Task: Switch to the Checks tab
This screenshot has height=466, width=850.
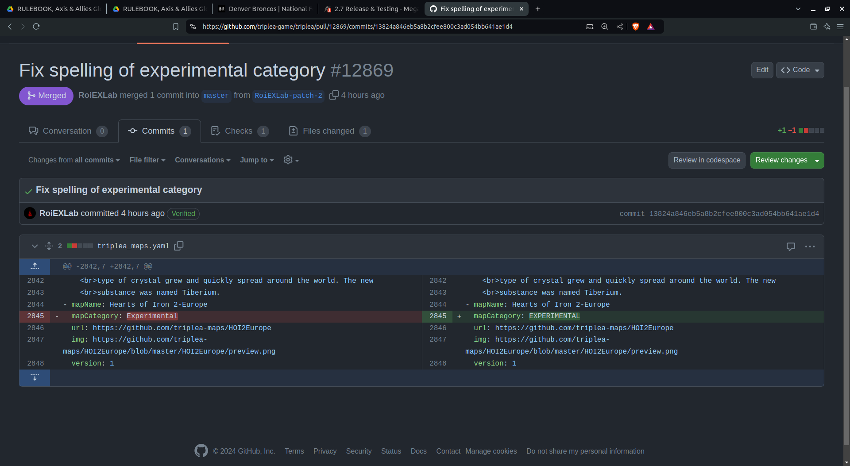Action: click(240, 131)
